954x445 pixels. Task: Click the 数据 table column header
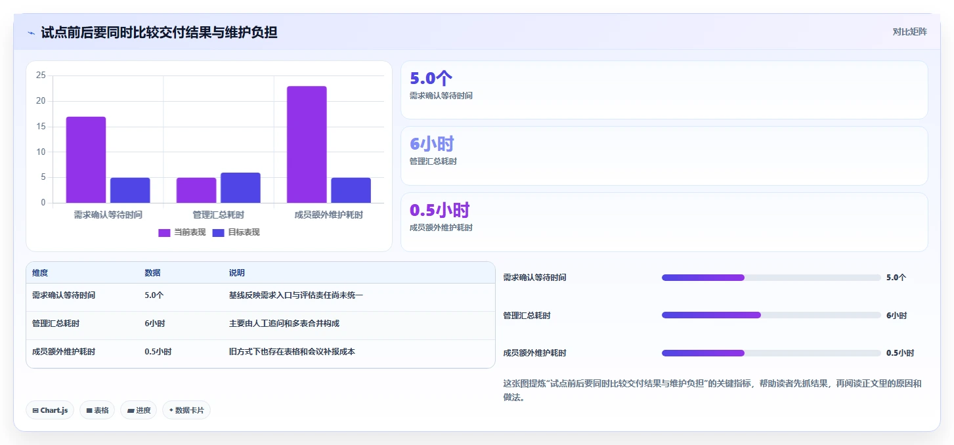click(152, 273)
